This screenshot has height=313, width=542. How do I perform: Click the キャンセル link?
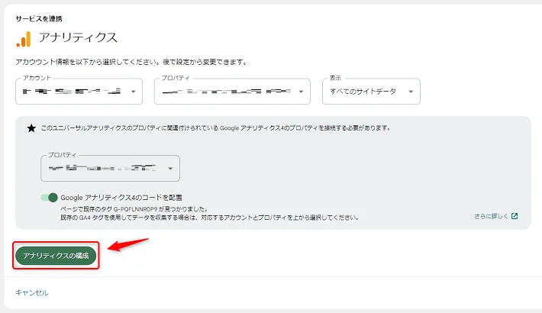pos(32,292)
